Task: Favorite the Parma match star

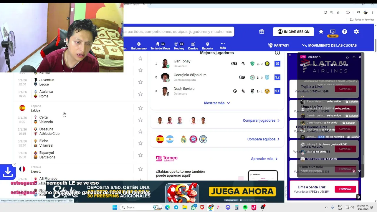Action: pos(140,70)
